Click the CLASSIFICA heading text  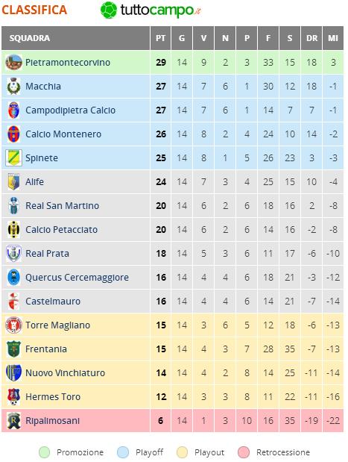34,10
